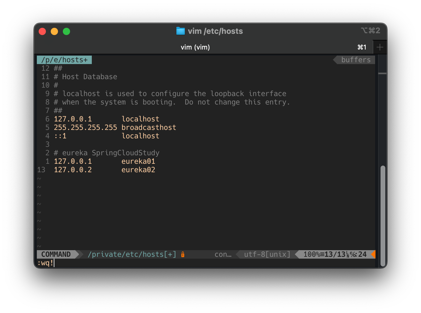
Task: Click the truncated "con…" statusline segment
Action: tap(223, 254)
